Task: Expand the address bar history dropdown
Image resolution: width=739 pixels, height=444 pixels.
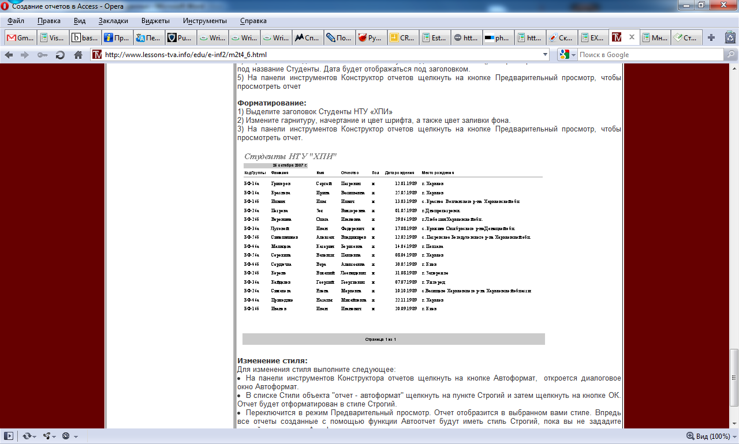Action: (545, 55)
